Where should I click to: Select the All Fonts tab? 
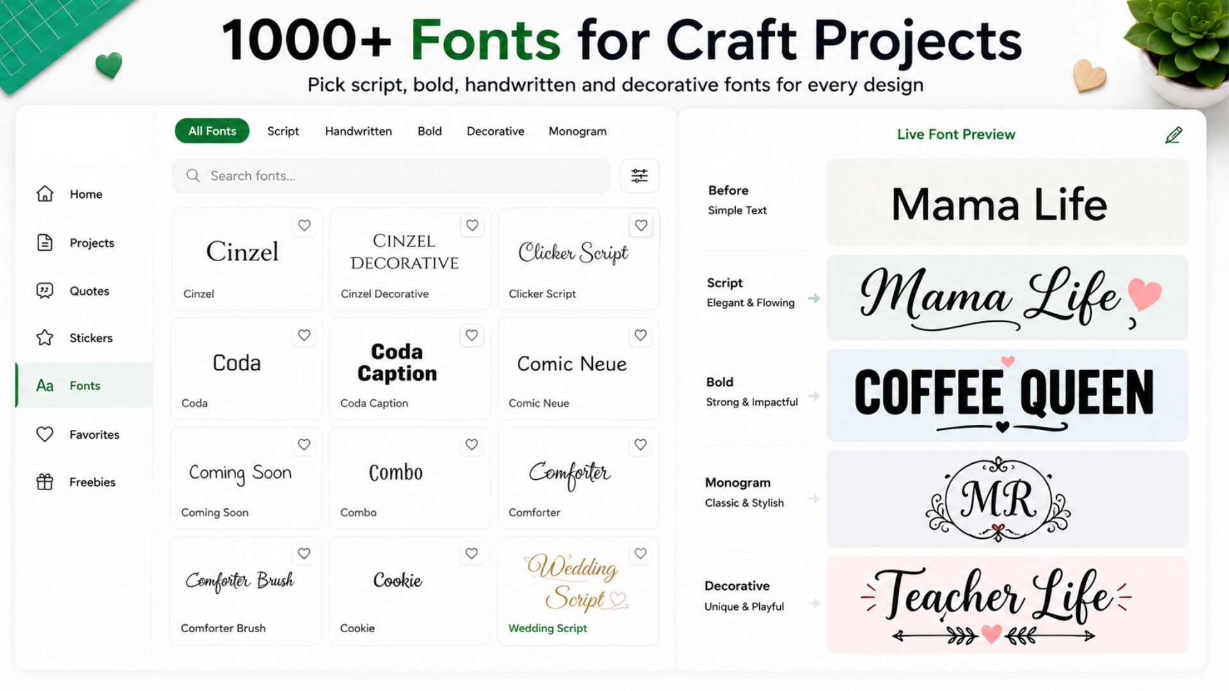pos(212,131)
